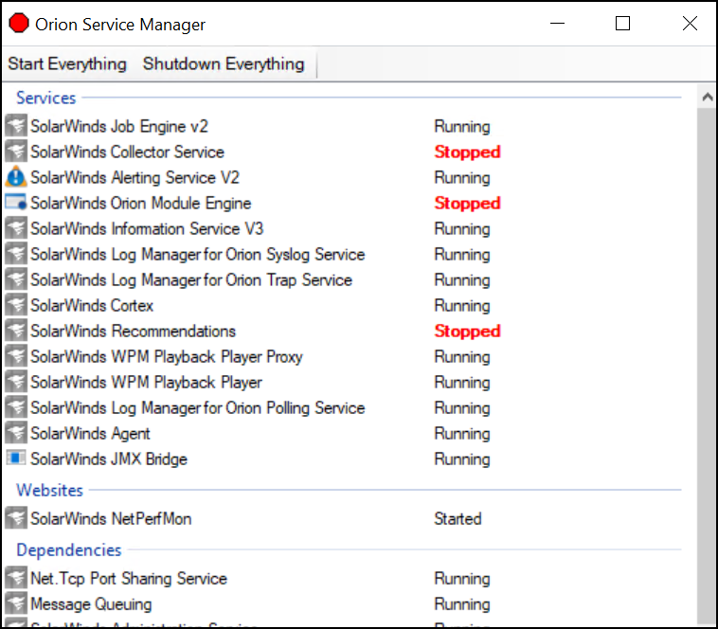
Task: Click the scroll up arrow of the list
Action: click(x=706, y=97)
